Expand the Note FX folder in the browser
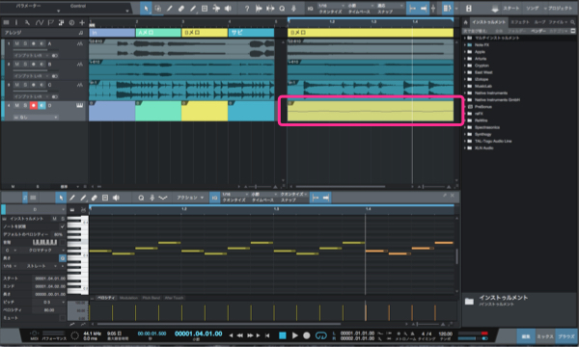This screenshot has width=579, height=347. pyautogui.click(x=465, y=45)
